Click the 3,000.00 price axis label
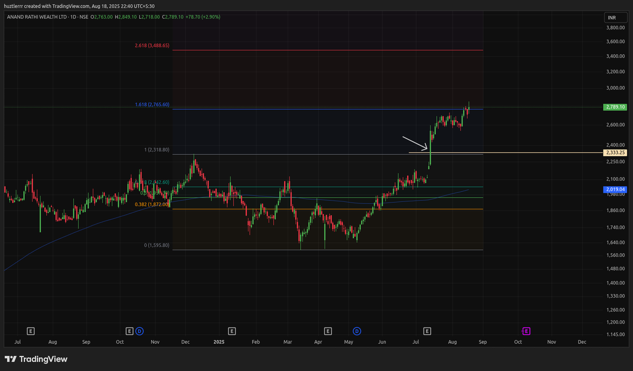The height and width of the screenshot is (371, 633). [x=616, y=88]
